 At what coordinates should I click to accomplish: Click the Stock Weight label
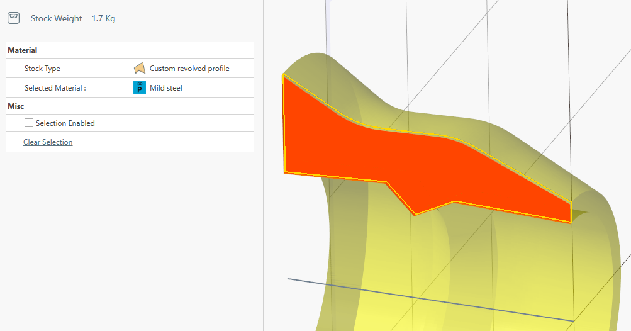[x=57, y=18]
